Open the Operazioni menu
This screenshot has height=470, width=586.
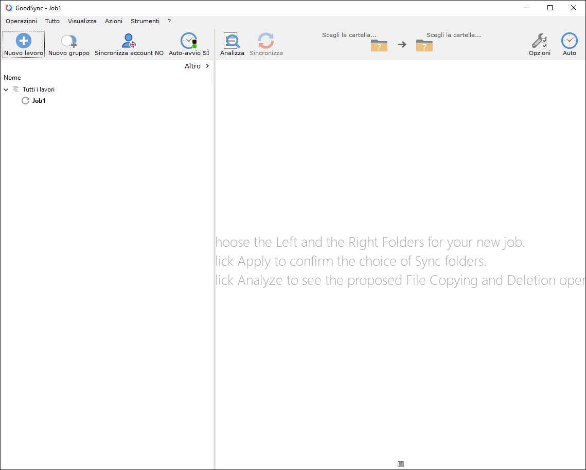point(21,21)
